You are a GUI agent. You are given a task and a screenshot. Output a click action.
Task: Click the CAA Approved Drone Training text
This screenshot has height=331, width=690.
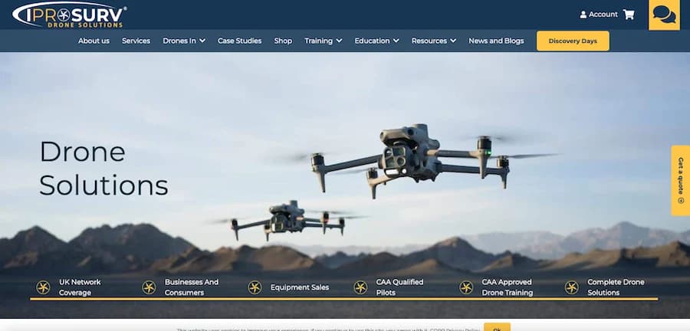(x=507, y=287)
